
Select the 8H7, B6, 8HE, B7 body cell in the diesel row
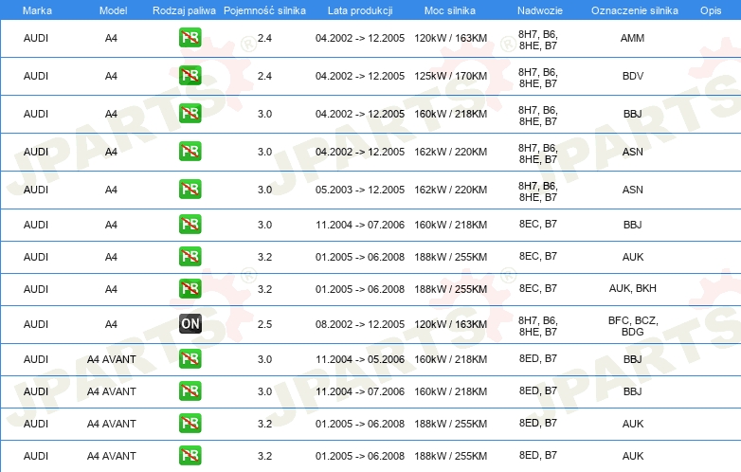click(x=538, y=326)
